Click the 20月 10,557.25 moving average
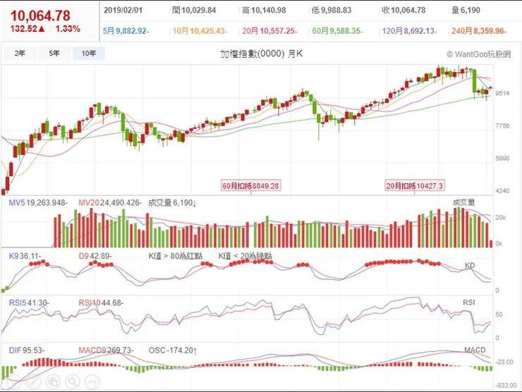Viewport: 522px width, 392px height. click(x=269, y=31)
